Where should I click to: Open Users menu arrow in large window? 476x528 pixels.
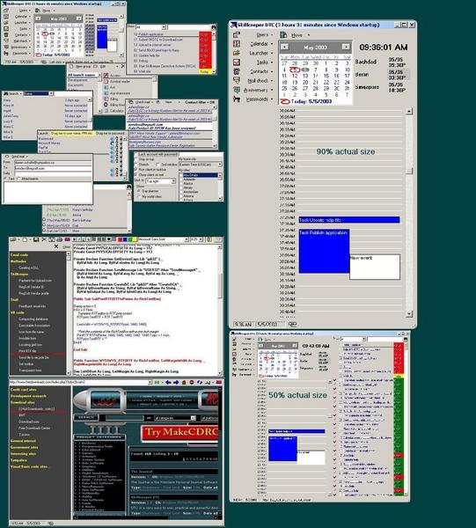(272, 34)
